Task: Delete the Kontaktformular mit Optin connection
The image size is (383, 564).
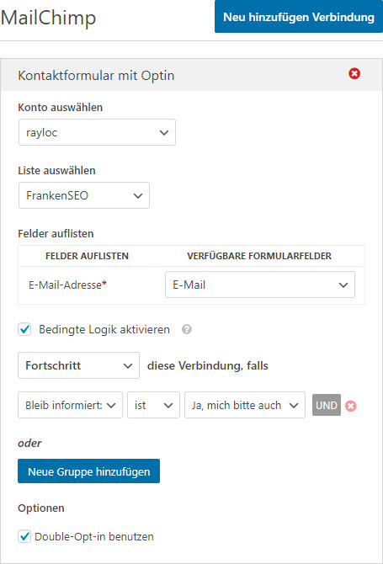Action: pos(354,74)
